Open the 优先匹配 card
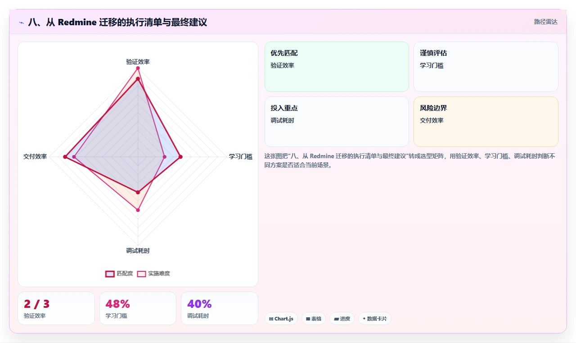The width and height of the screenshot is (576, 343). [337, 67]
